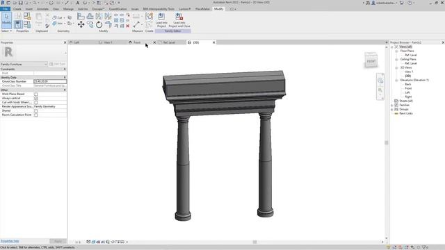Image resolution: width=445 pixels, height=250 pixels.
Task: Click the Text 'A' icon in quick access toolbar
Action: (x=77, y=3)
